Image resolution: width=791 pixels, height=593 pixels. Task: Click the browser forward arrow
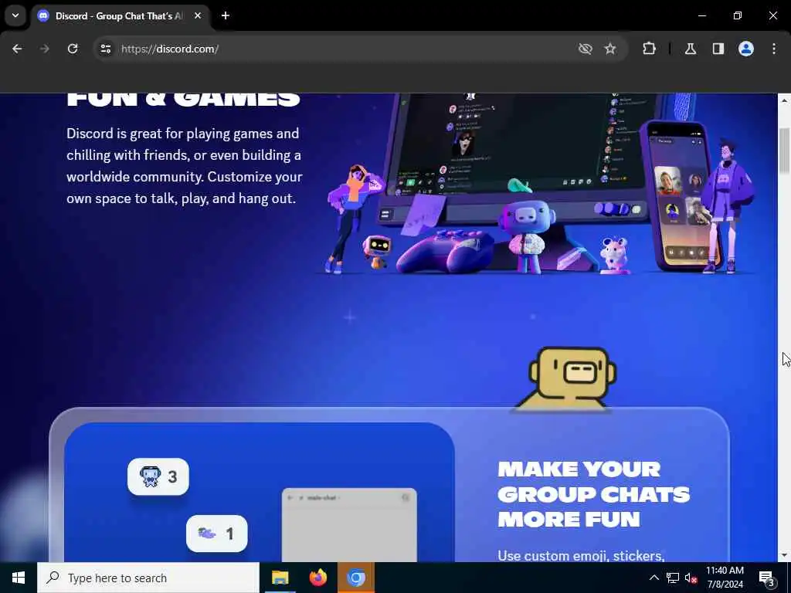pos(45,49)
